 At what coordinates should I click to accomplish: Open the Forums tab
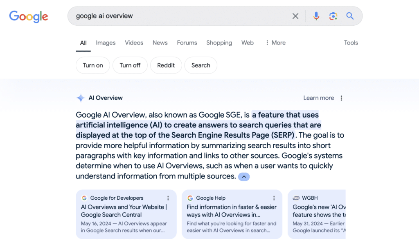click(187, 42)
